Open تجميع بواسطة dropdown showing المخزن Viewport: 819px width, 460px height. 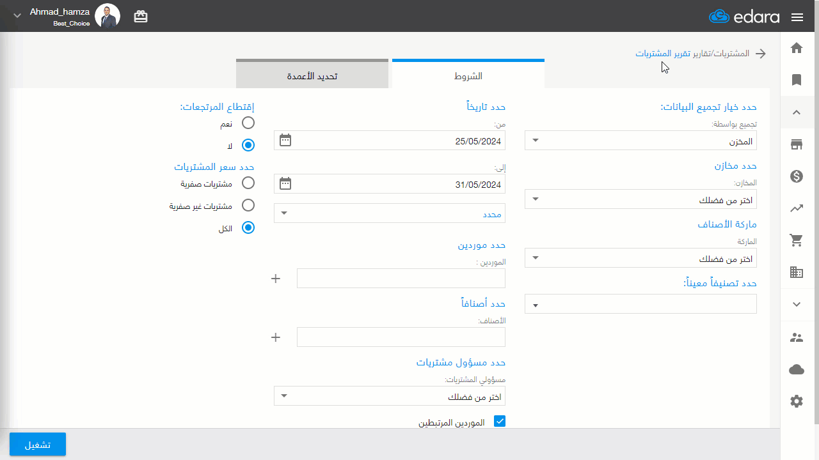point(640,141)
